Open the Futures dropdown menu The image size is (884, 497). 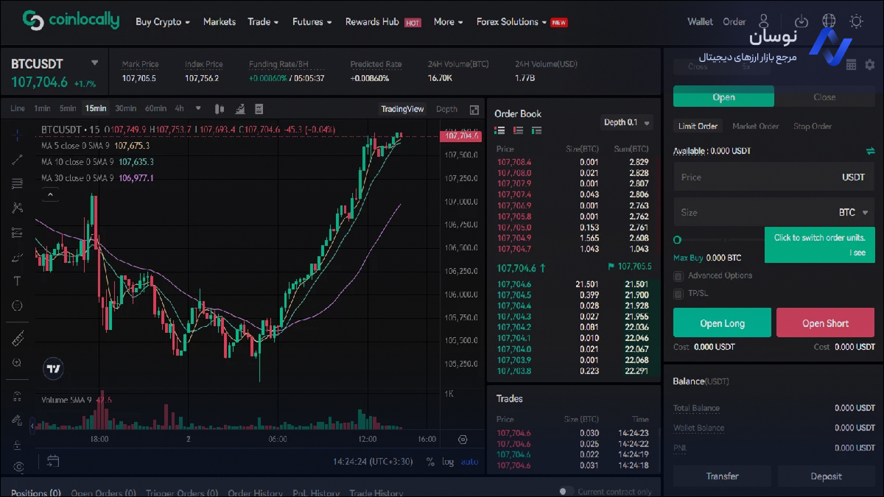(312, 22)
